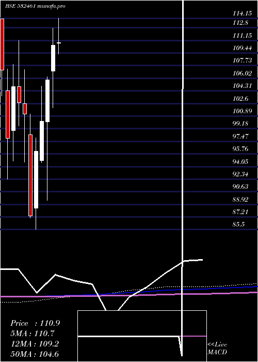Click the 87.21 price axis label

[240, 212]
